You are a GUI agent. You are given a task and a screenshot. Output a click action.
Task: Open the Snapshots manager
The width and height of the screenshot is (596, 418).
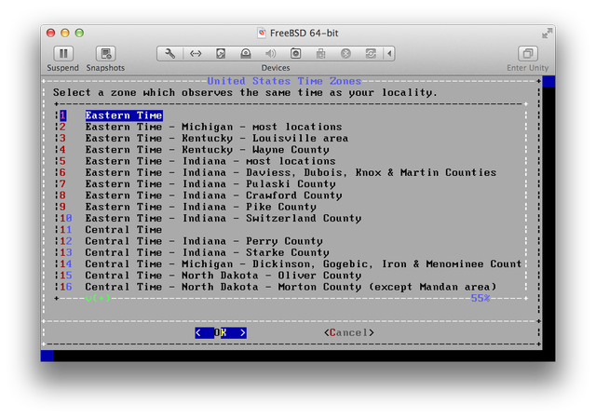tap(105, 54)
